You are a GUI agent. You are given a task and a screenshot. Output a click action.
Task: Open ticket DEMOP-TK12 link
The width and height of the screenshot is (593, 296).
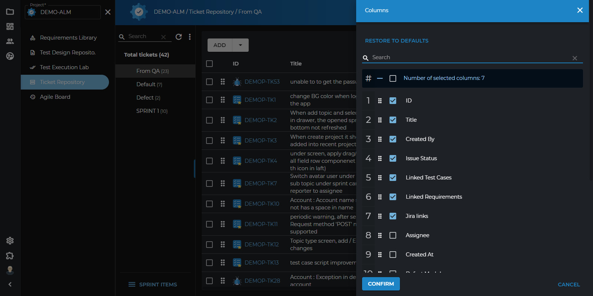(x=262, y=245)
